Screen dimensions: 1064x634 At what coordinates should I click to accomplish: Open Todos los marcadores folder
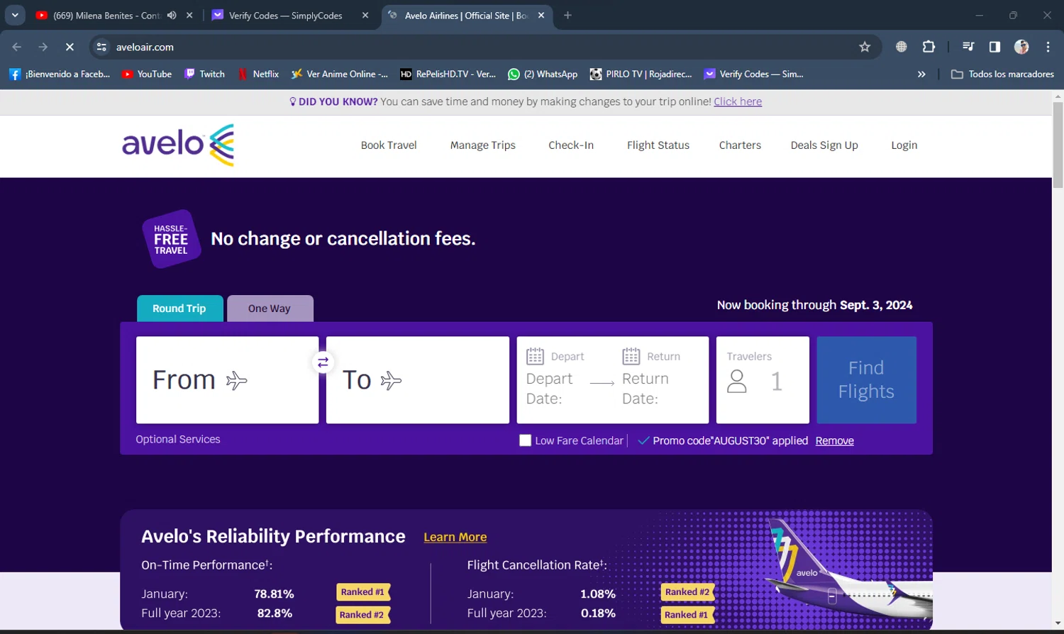coord(1002,74)
